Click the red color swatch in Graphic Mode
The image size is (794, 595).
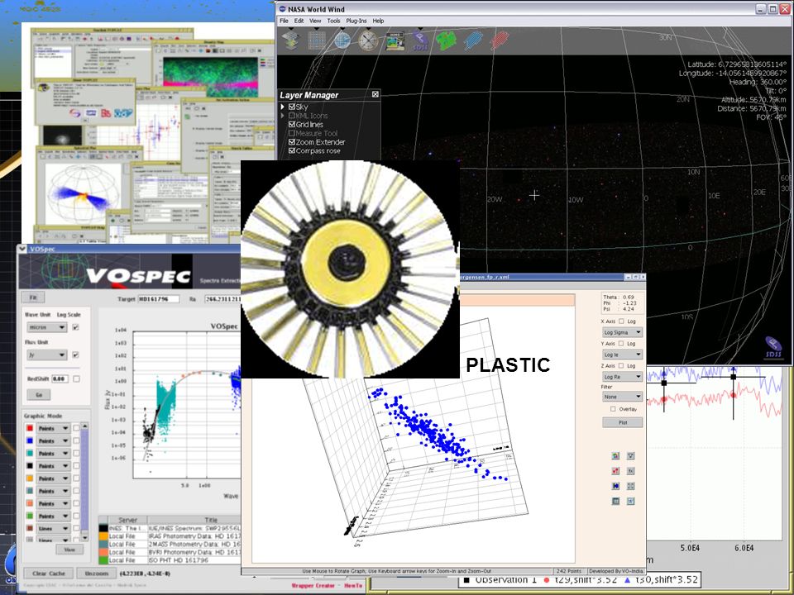point(30,428)
